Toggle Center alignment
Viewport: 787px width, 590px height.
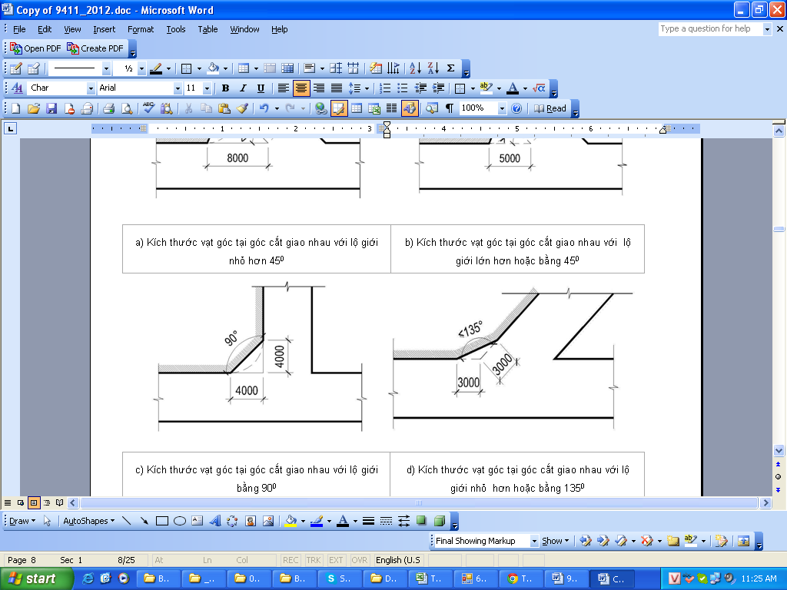(x=301, y=88)
